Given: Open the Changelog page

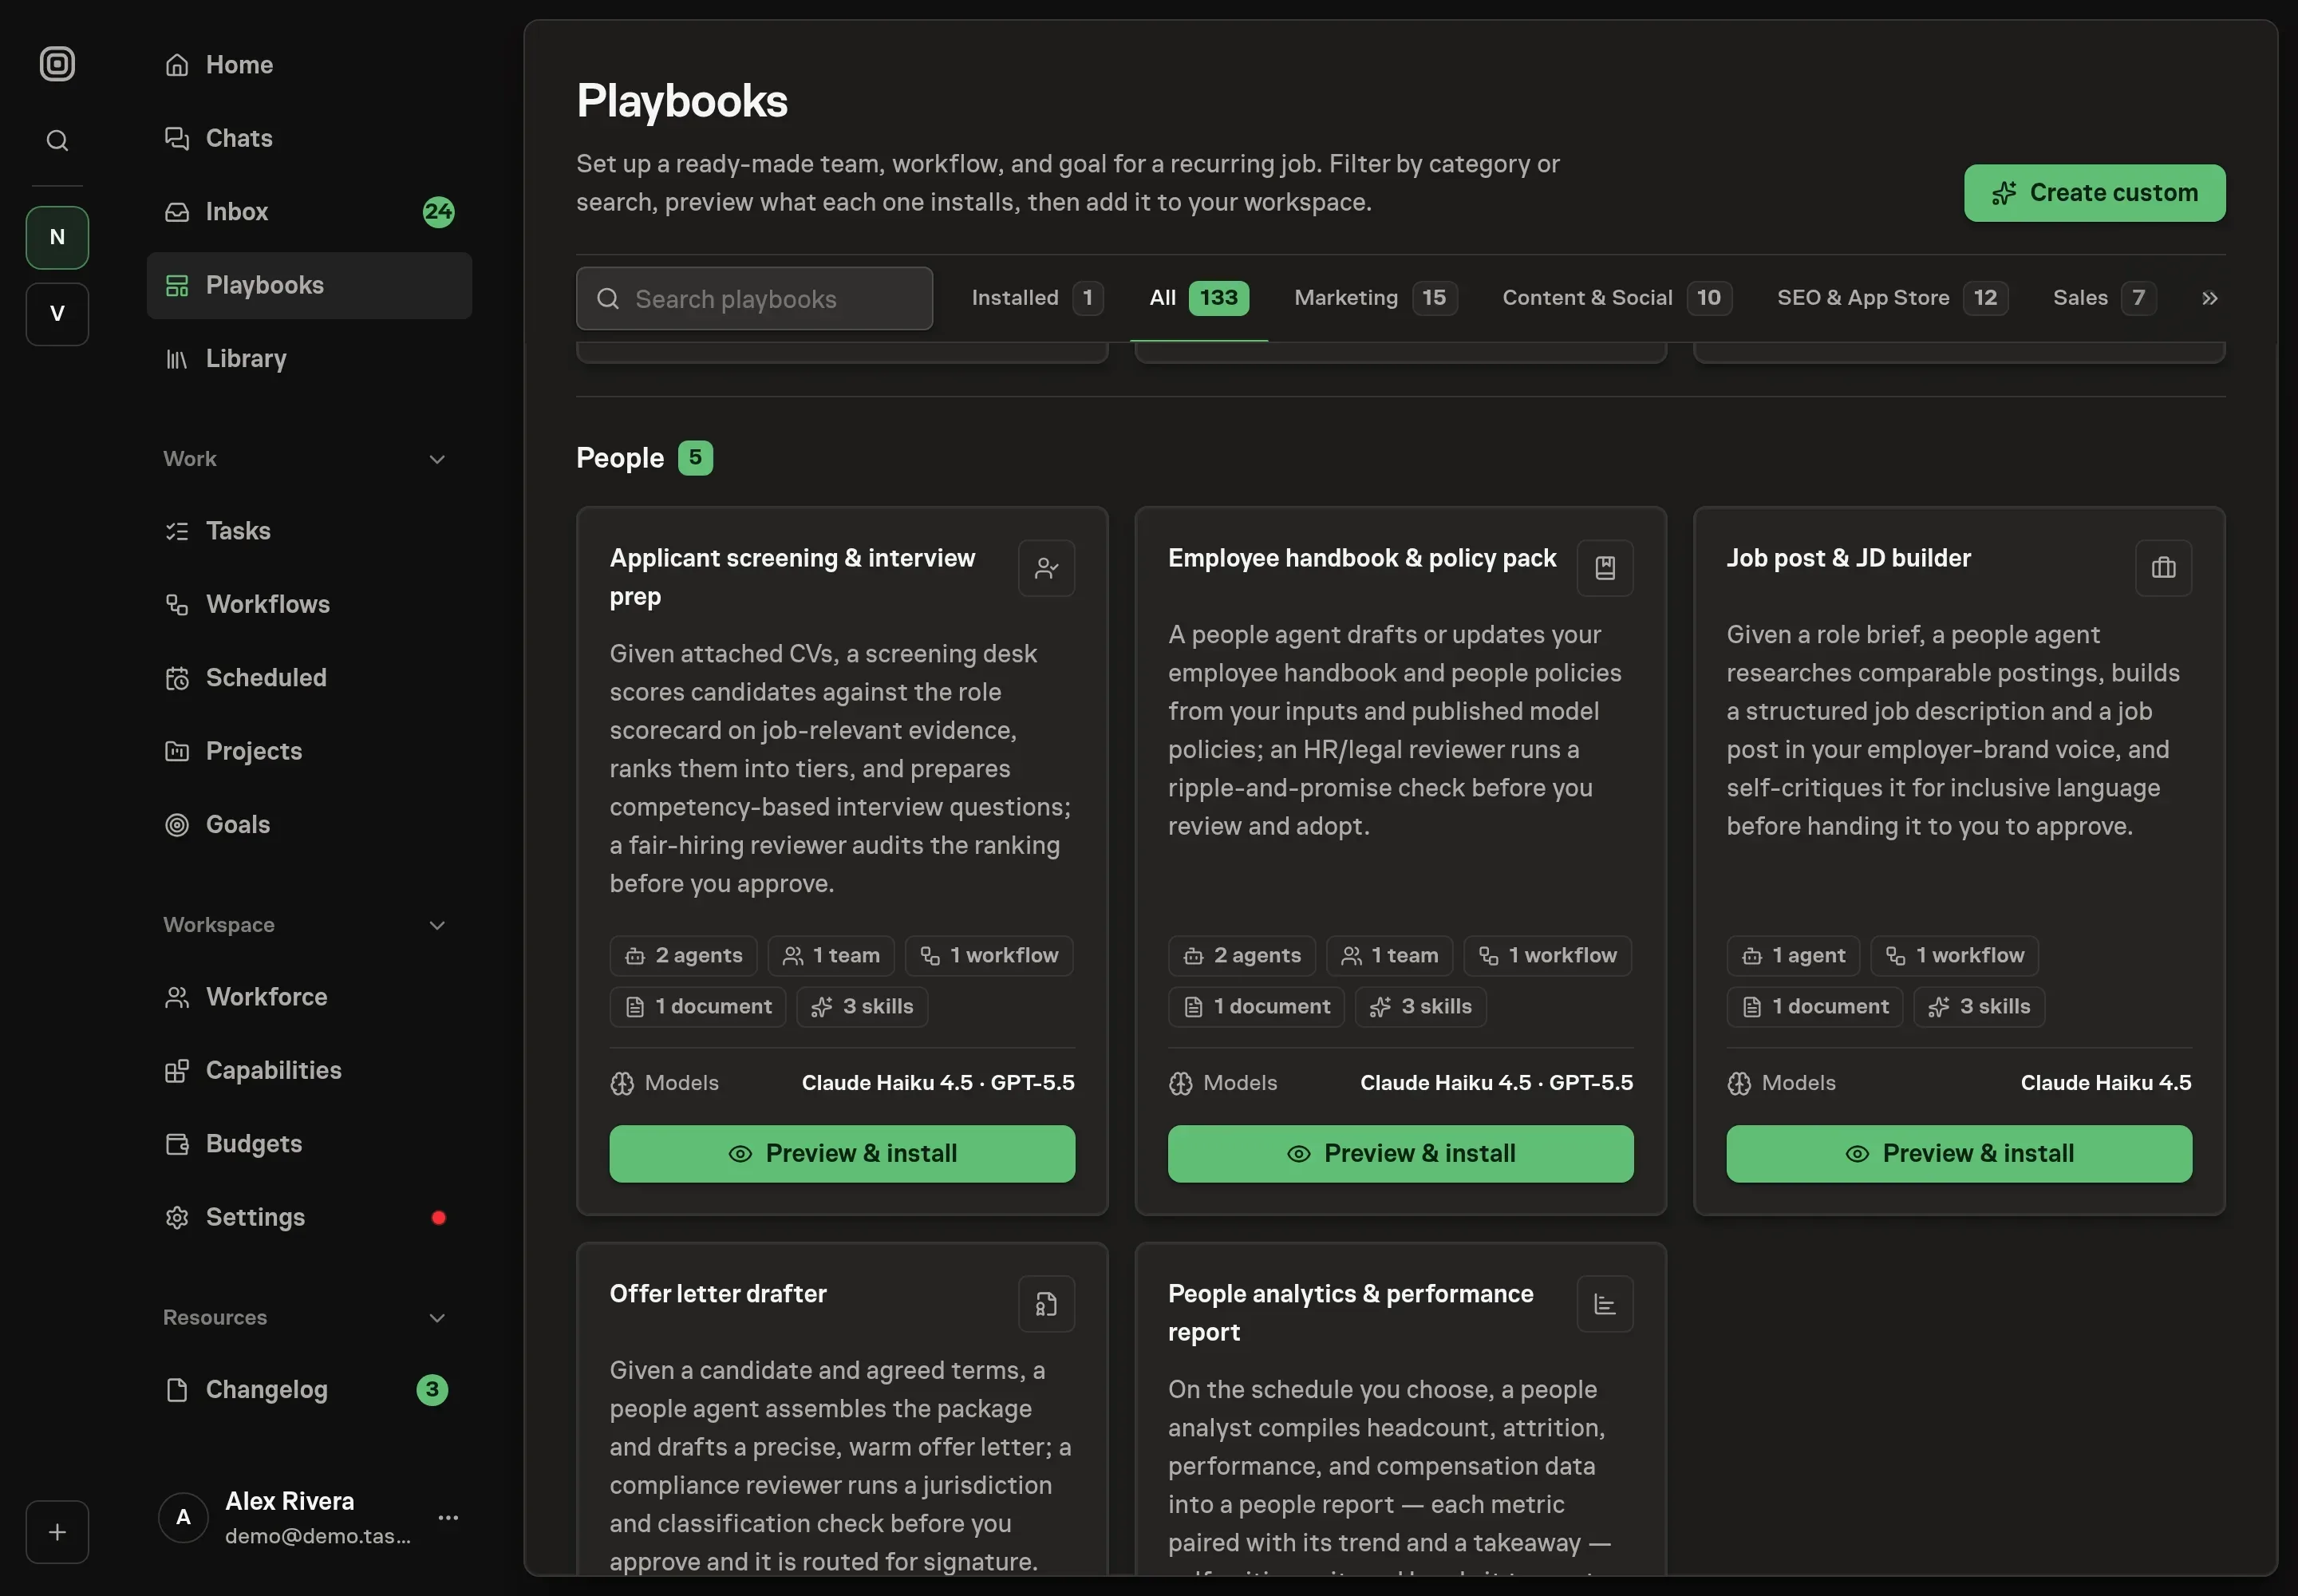Looking at the screenshot, I should click(309, 1390).
